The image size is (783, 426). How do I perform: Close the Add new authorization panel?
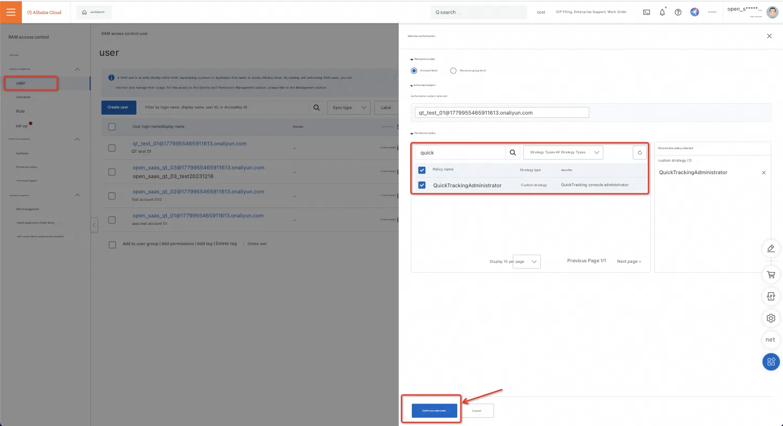click(x=769, y=36)
